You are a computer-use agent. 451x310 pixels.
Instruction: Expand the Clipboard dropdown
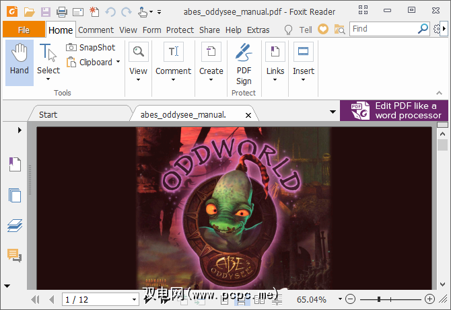118,61
